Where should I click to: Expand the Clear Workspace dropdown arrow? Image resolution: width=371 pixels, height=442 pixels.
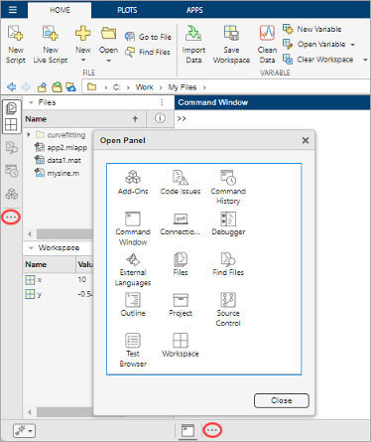tap(365, 60)
